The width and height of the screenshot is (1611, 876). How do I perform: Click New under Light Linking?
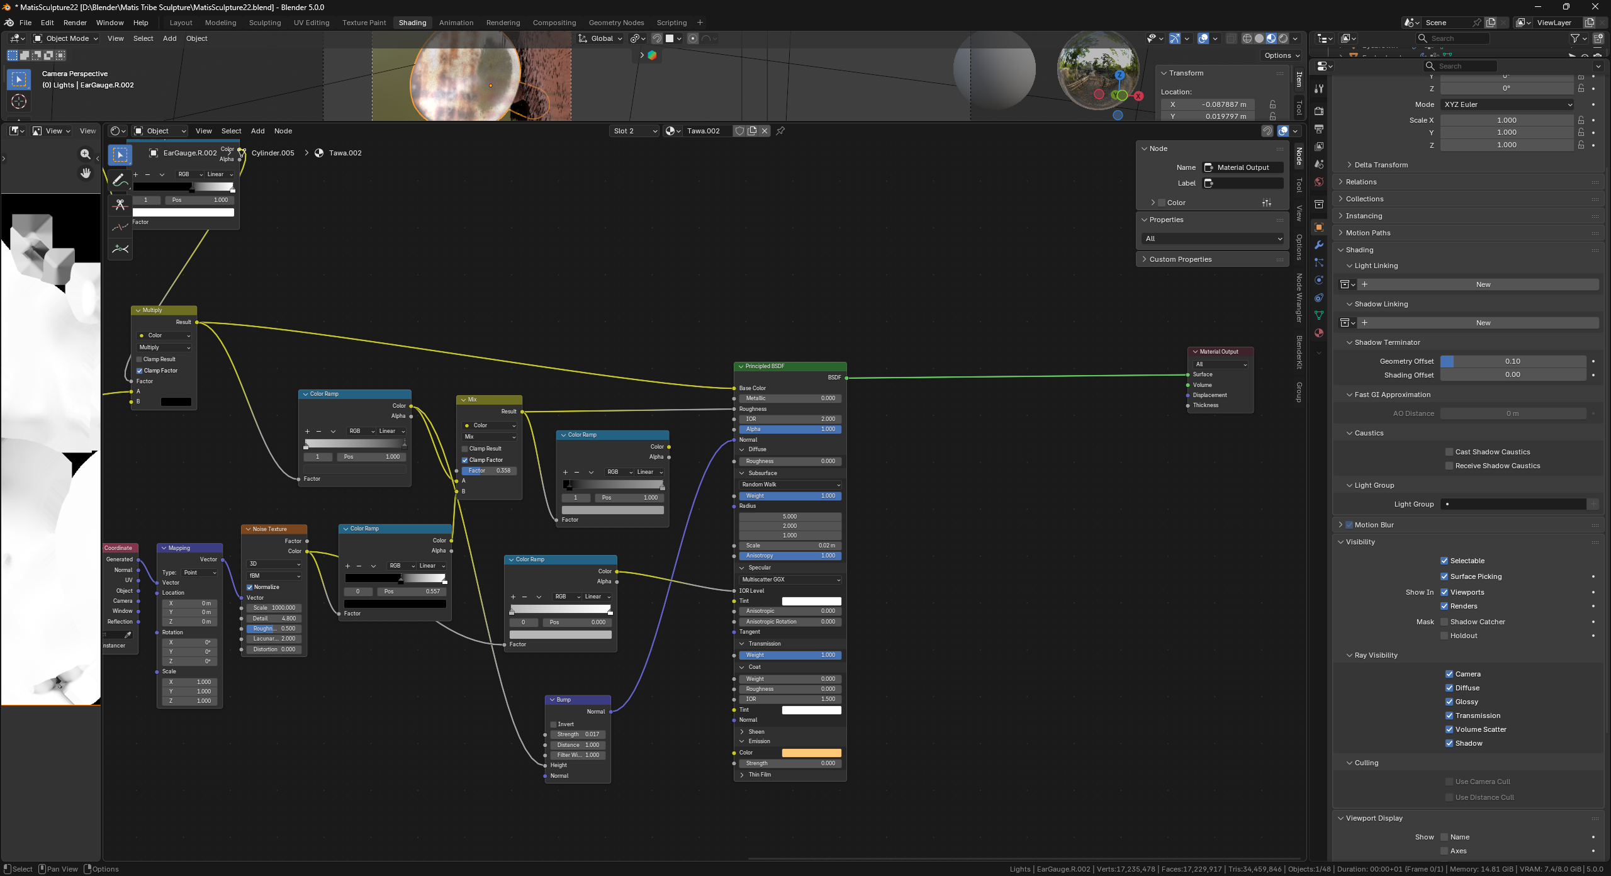click(1483, 284)
